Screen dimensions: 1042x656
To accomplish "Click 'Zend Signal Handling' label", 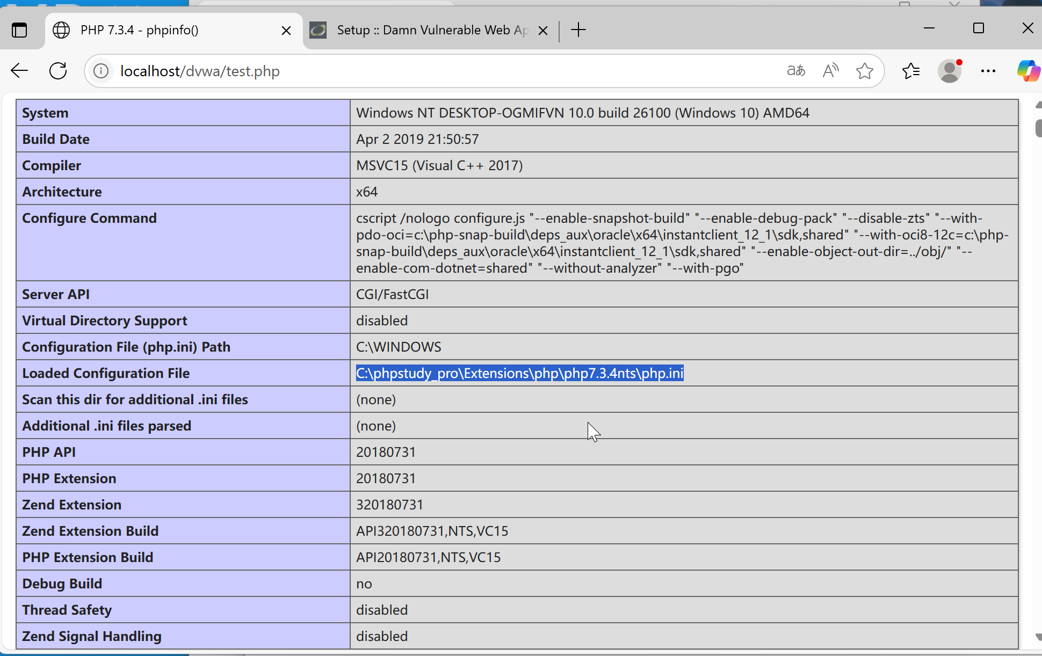I will pyautogui.click(x=91, y=636).
